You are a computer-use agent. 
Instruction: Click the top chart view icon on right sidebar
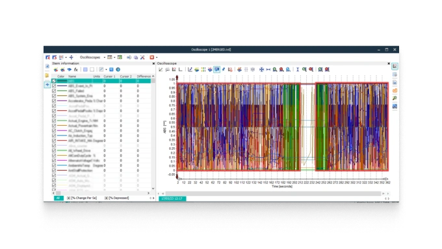395,66
